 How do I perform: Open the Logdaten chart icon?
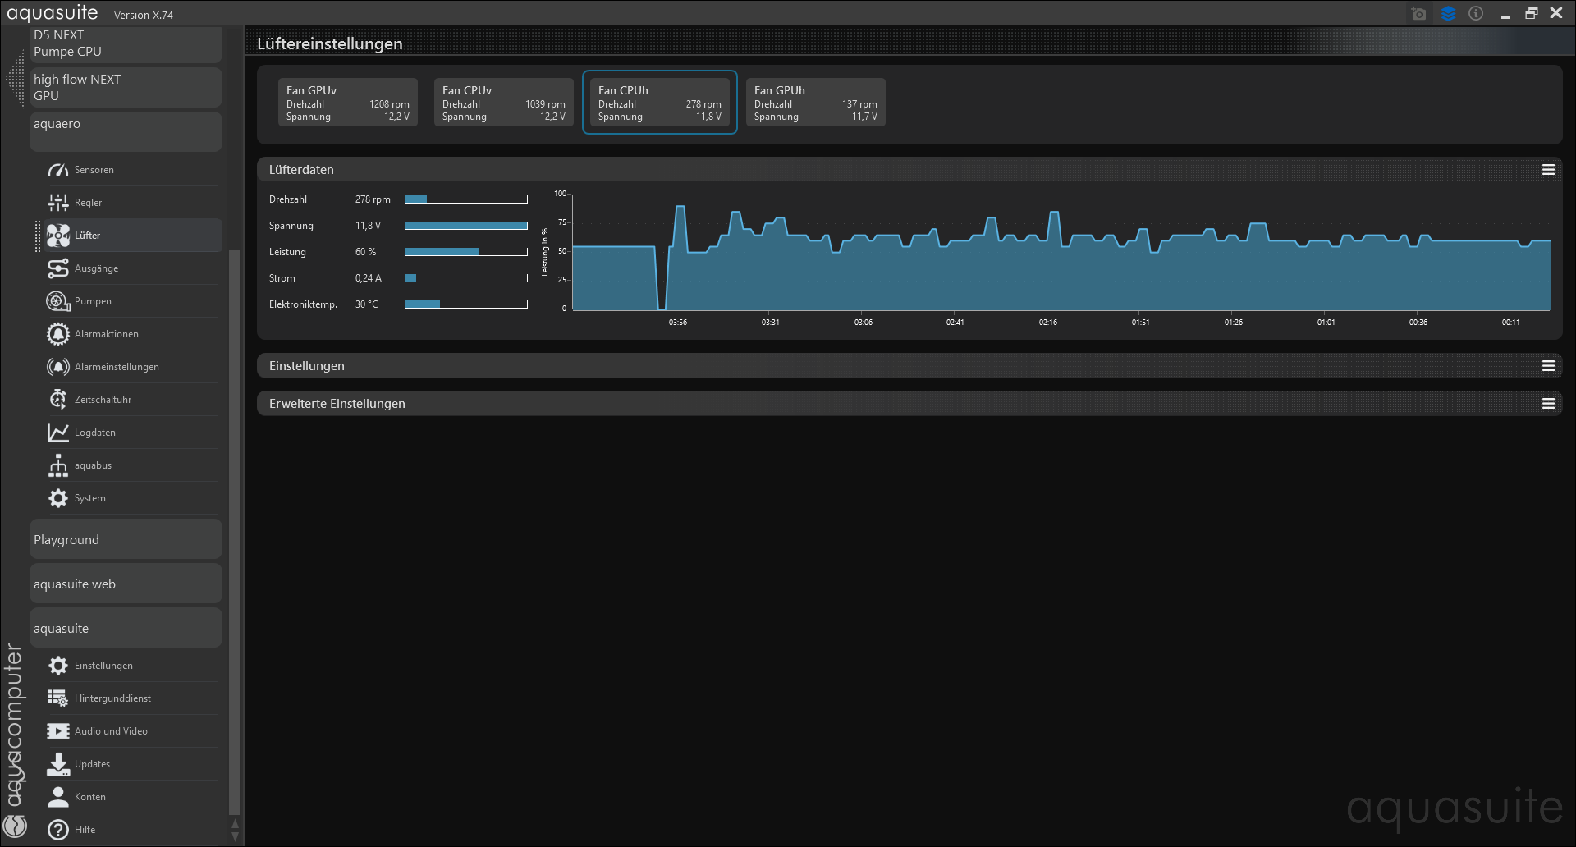57,433
